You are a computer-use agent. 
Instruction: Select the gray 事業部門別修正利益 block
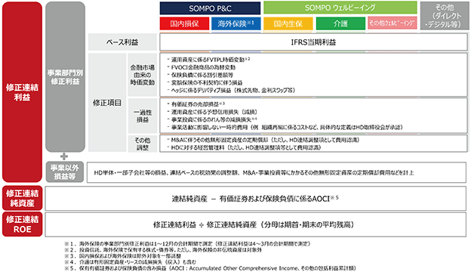point(65,76)
